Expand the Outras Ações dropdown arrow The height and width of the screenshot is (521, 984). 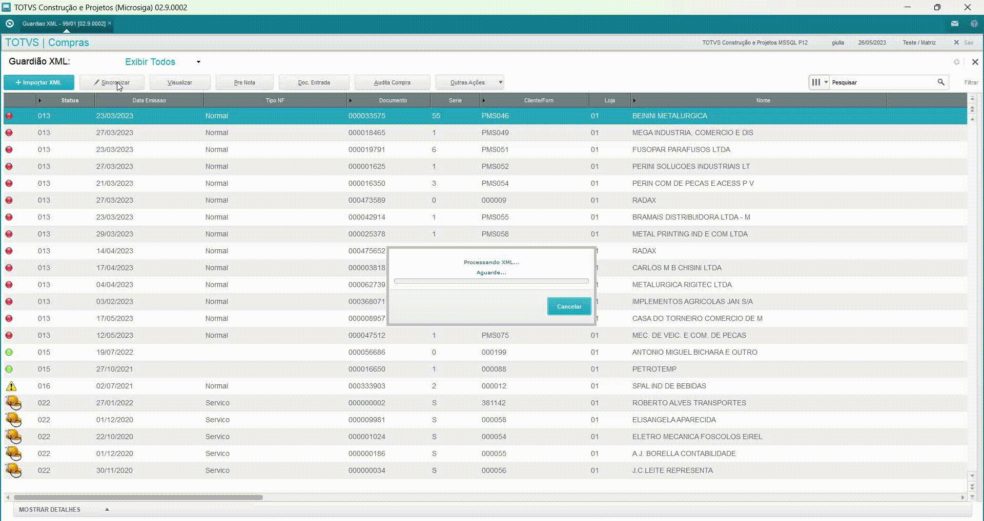tap(501, 82)
